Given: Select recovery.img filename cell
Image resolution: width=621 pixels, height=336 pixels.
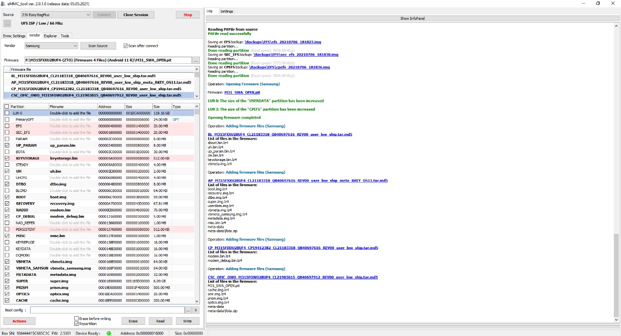Looking at the screenshot, I should 73,204.
